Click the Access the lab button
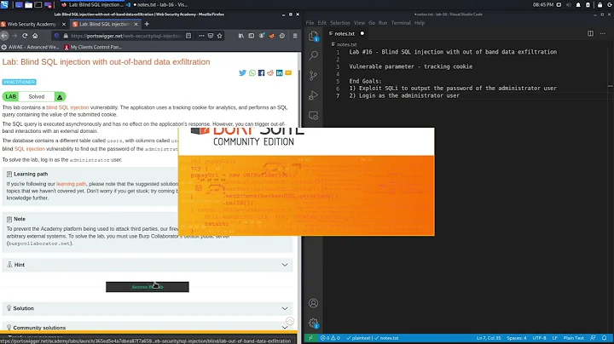 point(148,287)
